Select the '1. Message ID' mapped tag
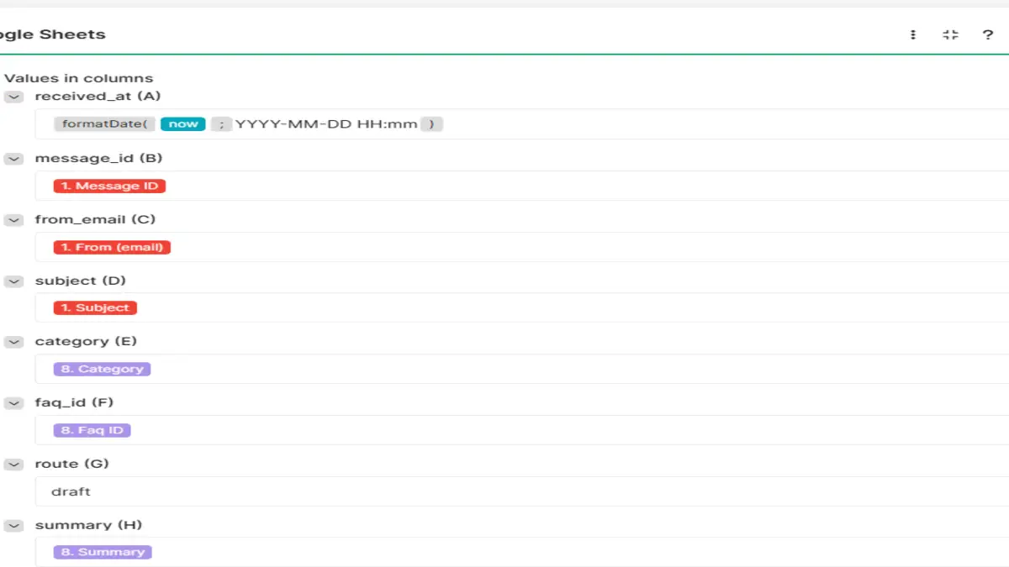The width and height of the screenshot is (1009, 567). pyautogui.click(x=109, y=186)
